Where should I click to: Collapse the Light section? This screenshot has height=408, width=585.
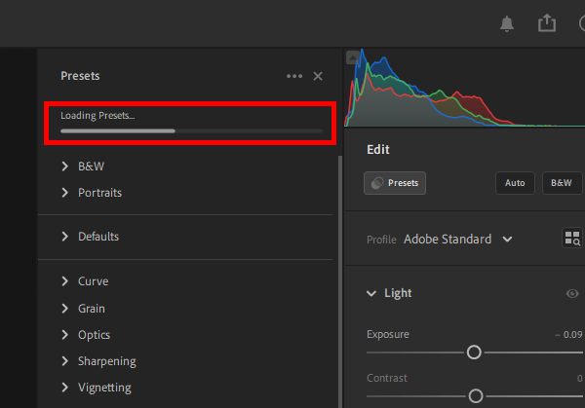pos(371,293)
